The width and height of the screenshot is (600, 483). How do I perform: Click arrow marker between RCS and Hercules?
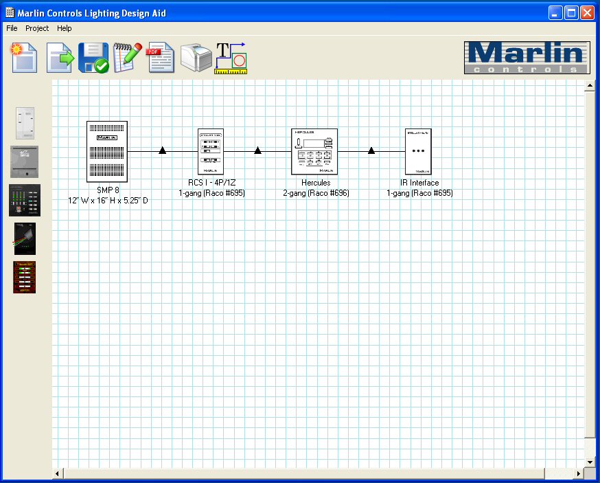tap(258, 150)
